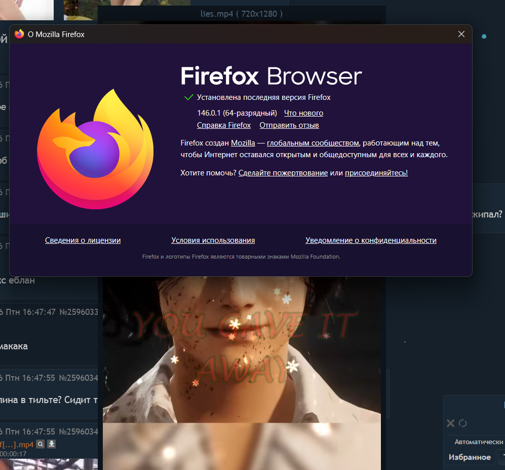Open "Сведения о лицензии" license info
The height and width of the screenshot is (470, 505).
pyautogui.click(x=83, y=240)
